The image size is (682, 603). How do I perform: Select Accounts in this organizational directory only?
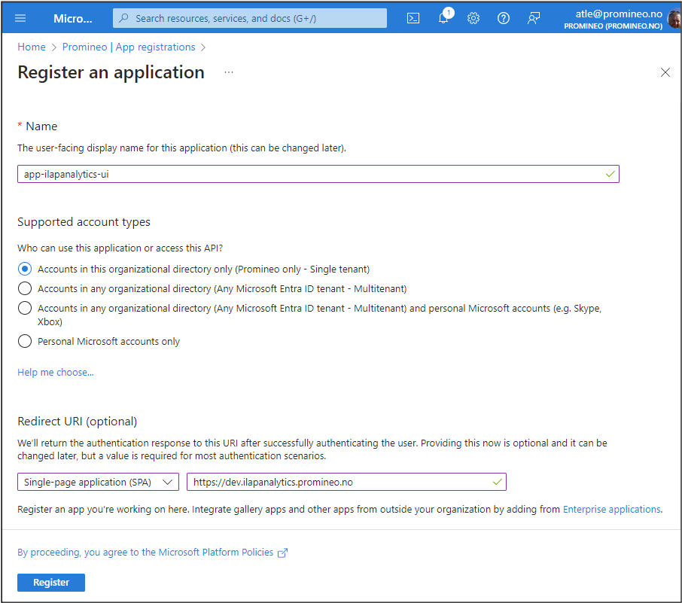(25, 269)
